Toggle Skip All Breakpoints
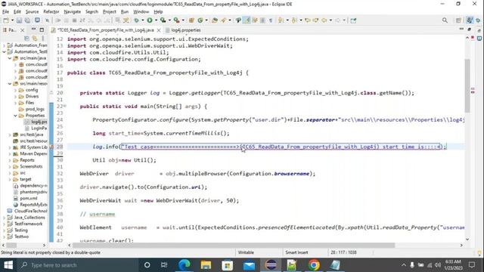 pos(47,20)
